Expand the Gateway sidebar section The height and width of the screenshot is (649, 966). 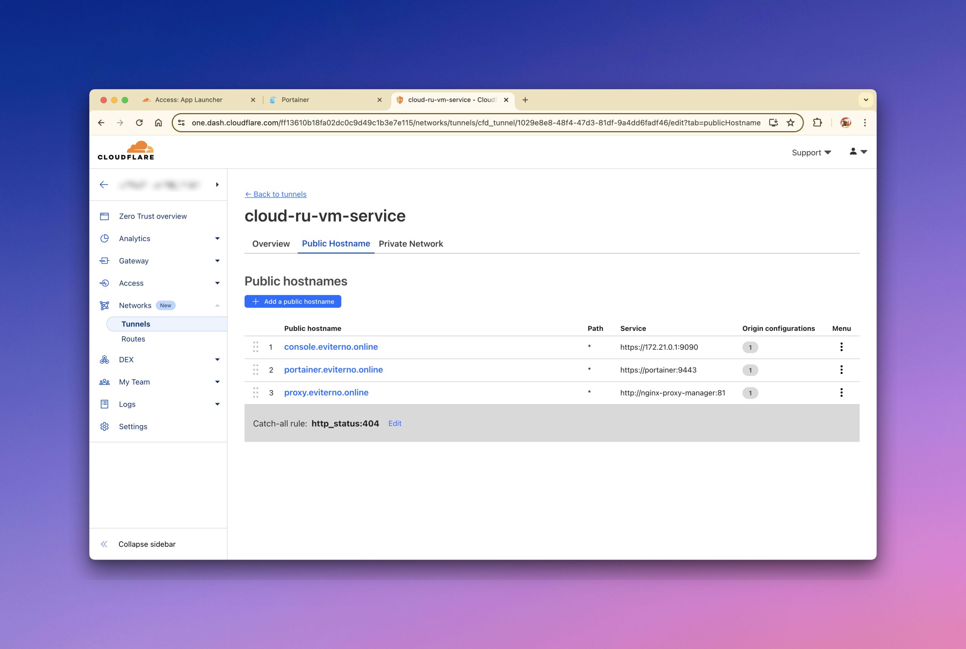(x=217, y=261)
